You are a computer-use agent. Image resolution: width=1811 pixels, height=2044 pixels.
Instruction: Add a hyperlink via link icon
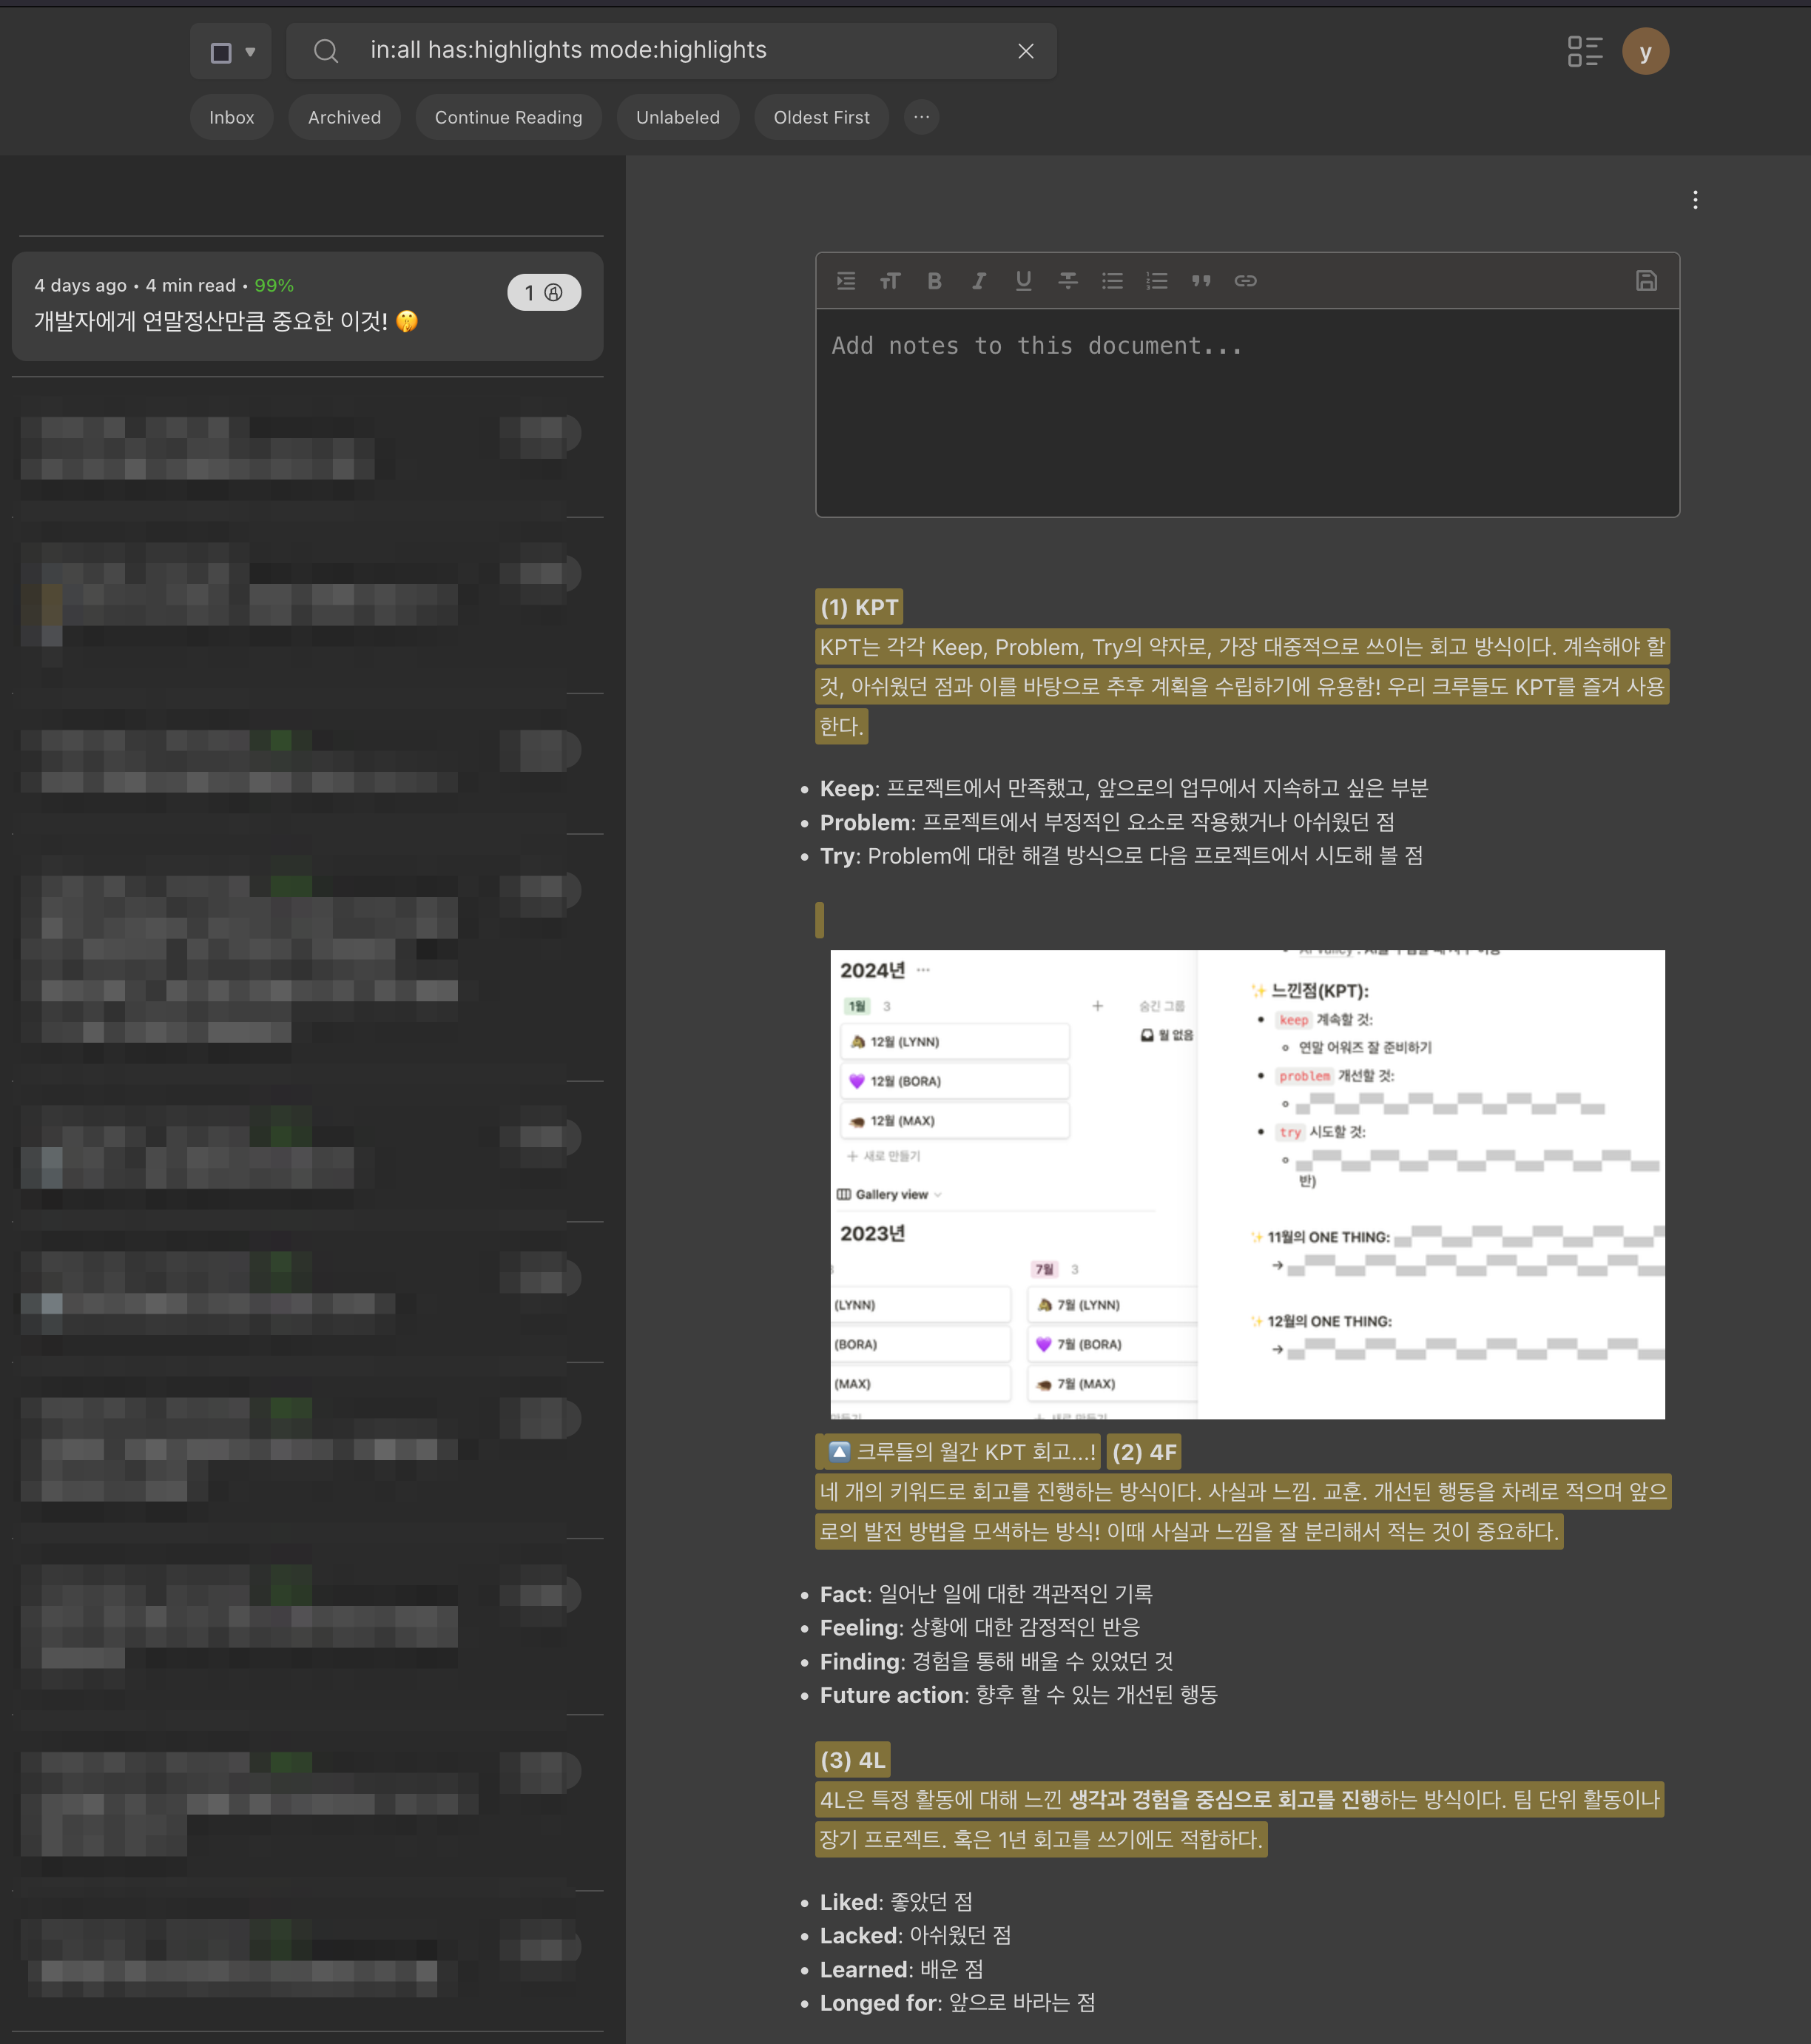tap(1245, 281)
